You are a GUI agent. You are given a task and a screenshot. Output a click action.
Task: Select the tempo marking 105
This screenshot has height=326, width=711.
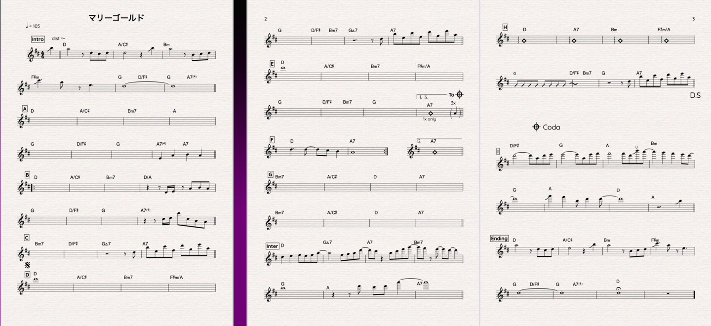tap(34, 26)
